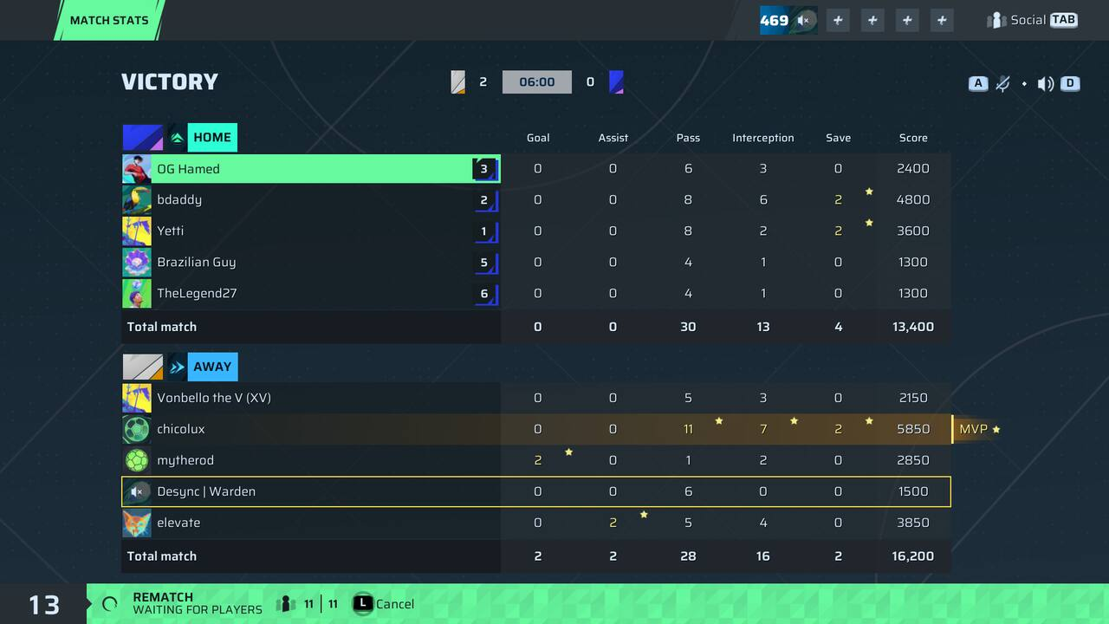This screenshot has width=1109, height=624.
Task: Select player name Brazilian Guy
Action: pos(197,262)
